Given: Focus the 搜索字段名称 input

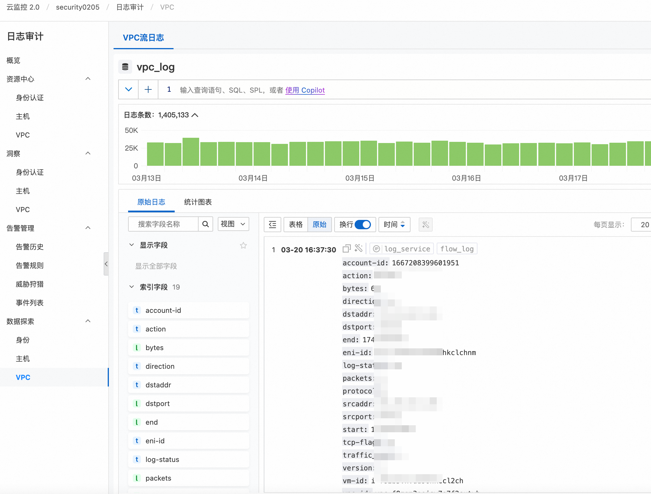Looking at the screenshot, I should click(163, 224).
